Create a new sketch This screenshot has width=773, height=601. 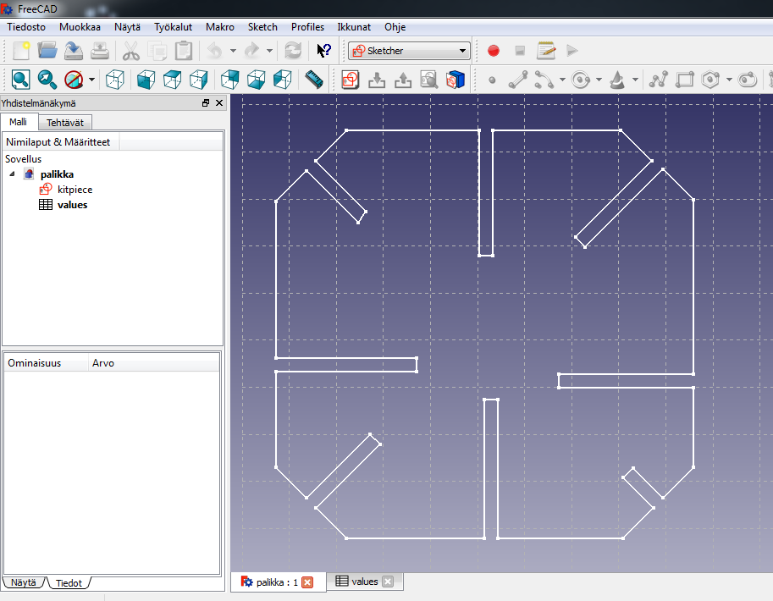point(350,80)
